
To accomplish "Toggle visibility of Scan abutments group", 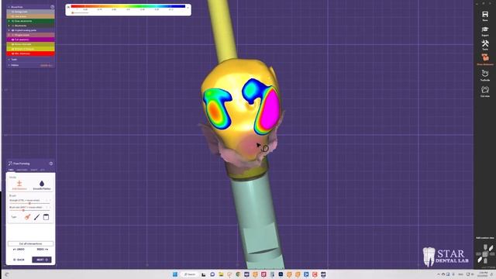I will tap(12, 21).
